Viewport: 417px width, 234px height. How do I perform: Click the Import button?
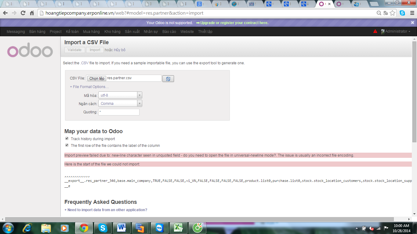point(95,50)
